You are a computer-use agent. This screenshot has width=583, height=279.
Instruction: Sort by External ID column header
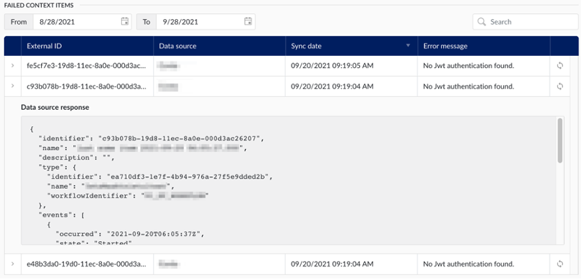(45, 46)
